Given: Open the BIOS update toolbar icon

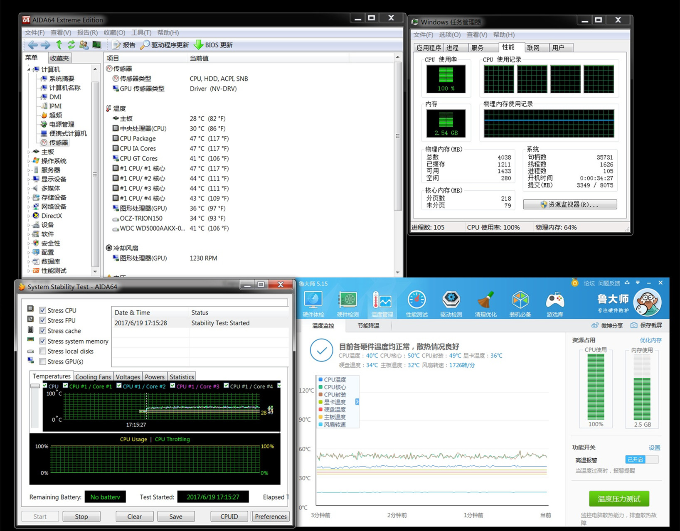Looking at the screenshot, I should (x=198, y=45).
